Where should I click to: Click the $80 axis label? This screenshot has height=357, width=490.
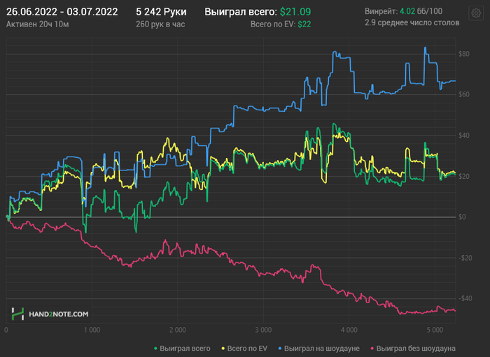(x=463, y=54)
